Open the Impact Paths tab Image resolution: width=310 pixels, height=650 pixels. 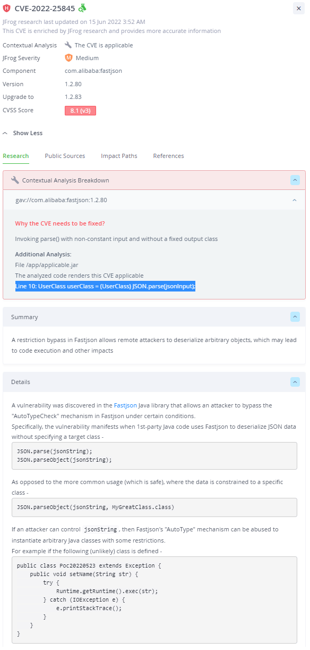119,156
